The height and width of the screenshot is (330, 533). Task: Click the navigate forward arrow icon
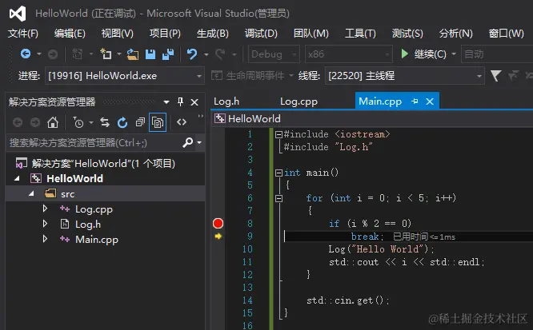[52, 54]
